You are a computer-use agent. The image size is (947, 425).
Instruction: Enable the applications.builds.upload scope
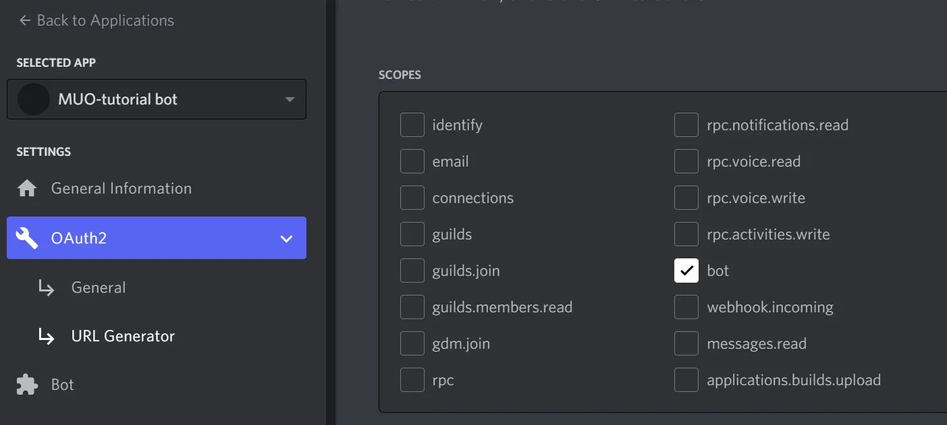(686, 380)
